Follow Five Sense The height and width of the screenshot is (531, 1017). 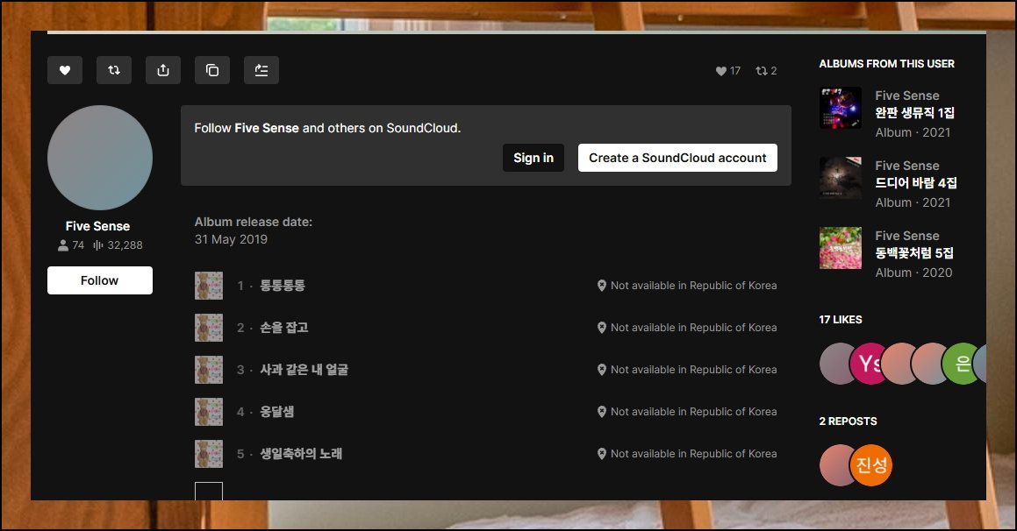tap(100, 280)
